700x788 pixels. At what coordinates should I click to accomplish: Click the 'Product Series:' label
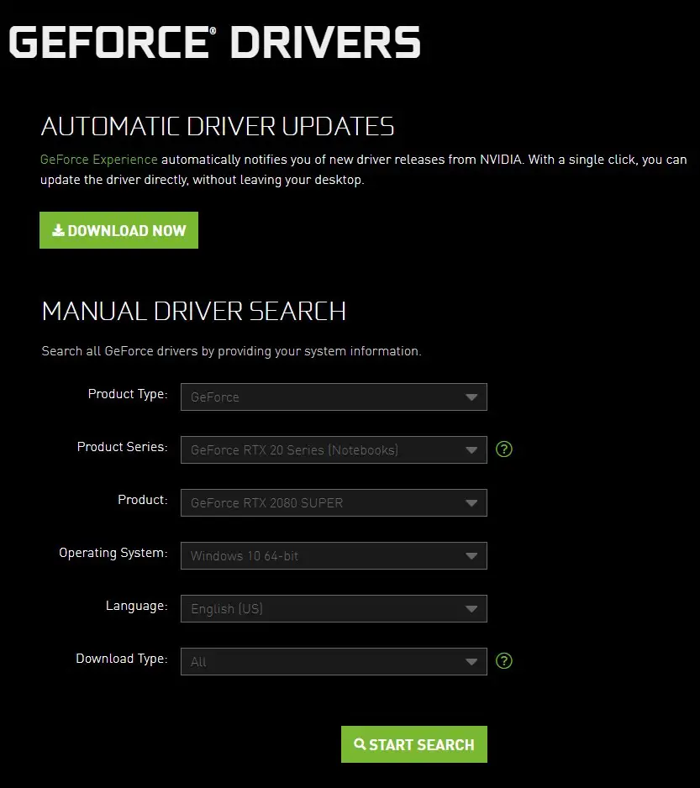[122, 447]
